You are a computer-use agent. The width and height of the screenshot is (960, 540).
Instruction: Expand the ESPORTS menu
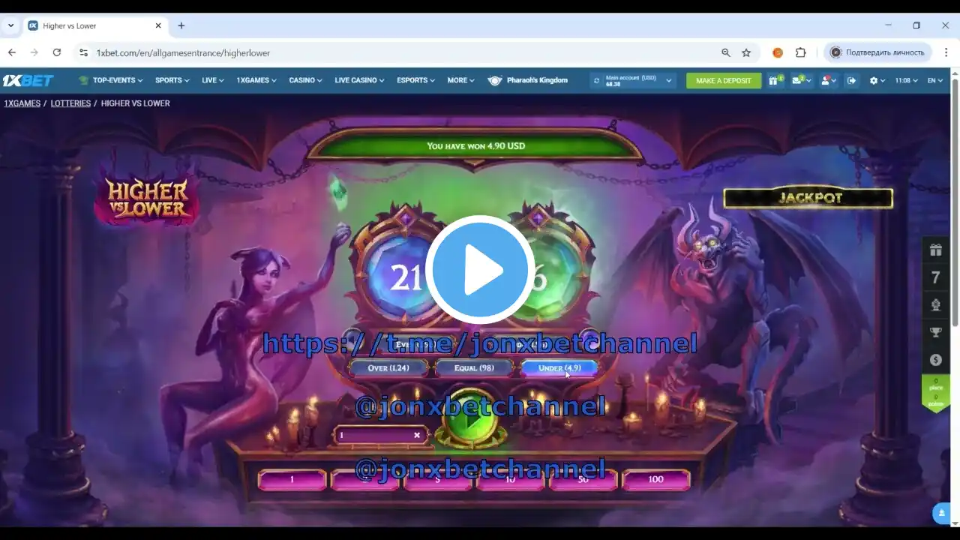[x=415, y=80]
